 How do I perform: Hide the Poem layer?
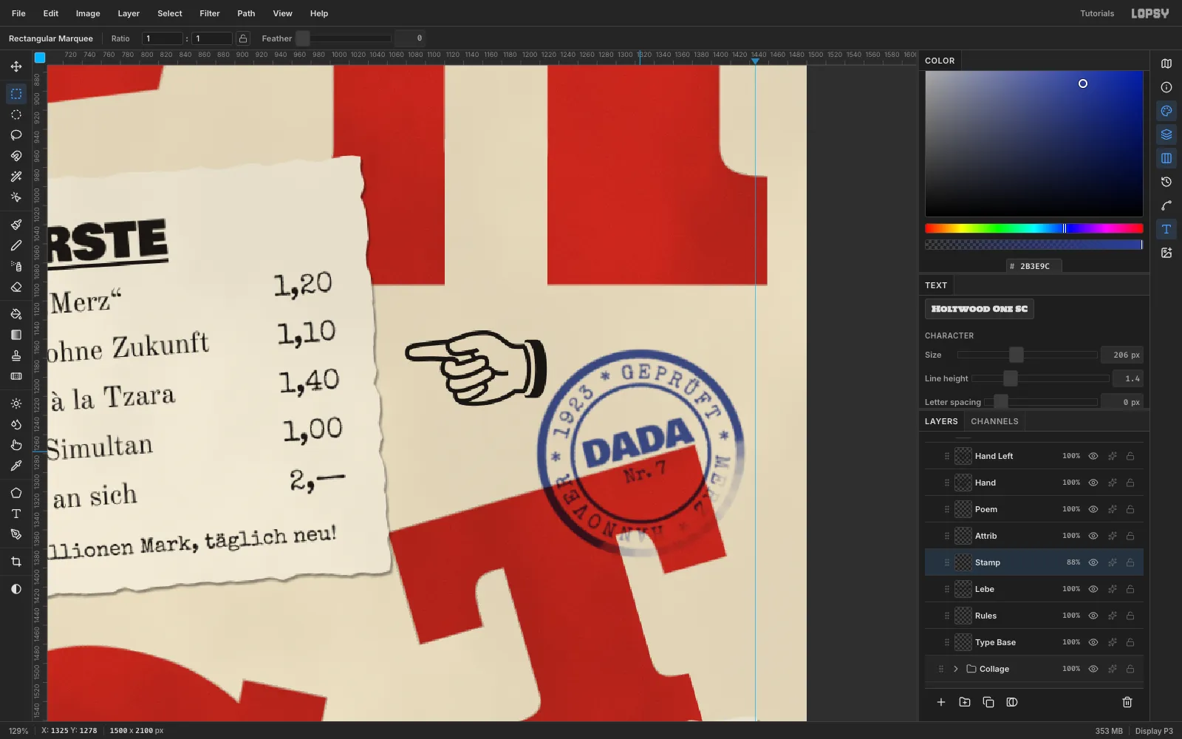coord(1093,509)
